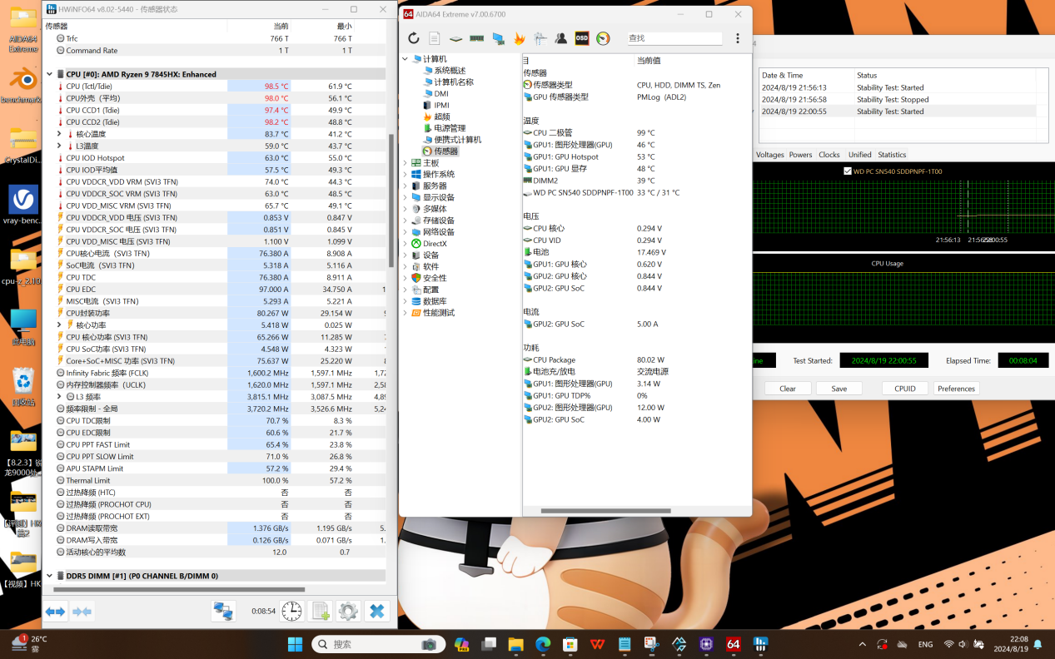Click the Windows taskbar 搜索 search box
This screenshot has height=659, width=1055.
pos(379,644)
